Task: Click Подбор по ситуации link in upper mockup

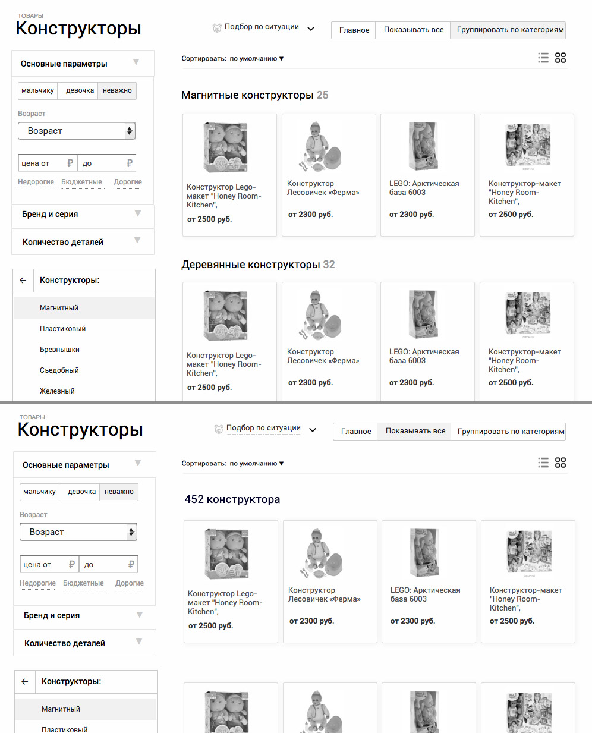Action: [262, 27]
